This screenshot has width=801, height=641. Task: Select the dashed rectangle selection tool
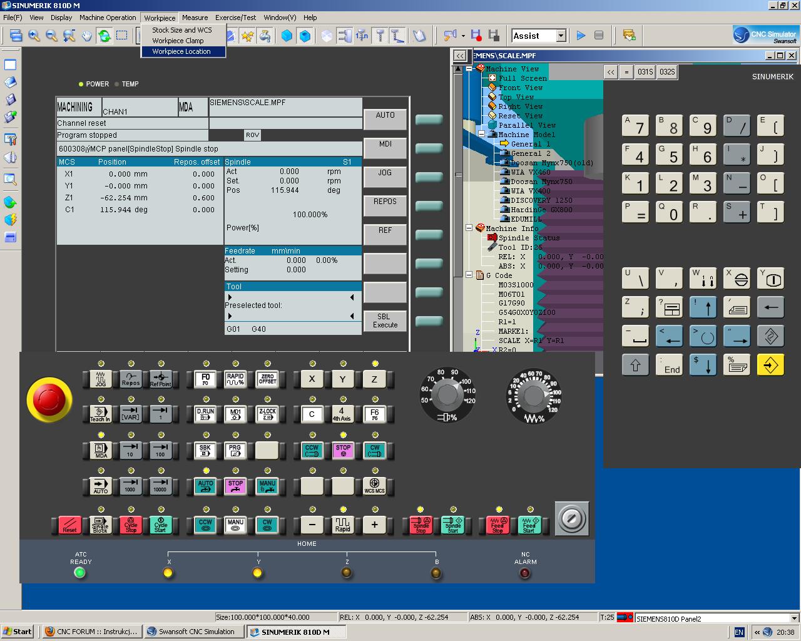(x=121, y=36)
